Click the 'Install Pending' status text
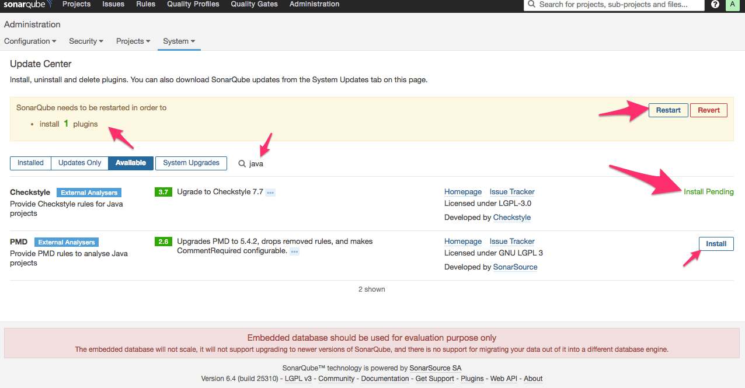 709,192
